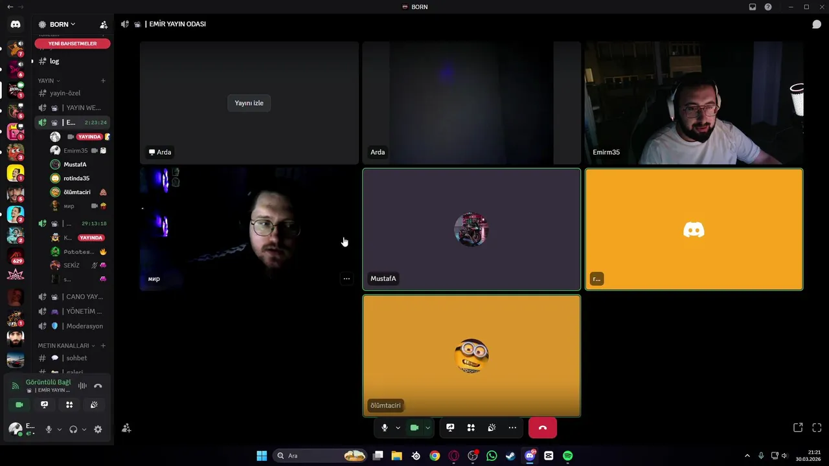Open Steam from the taskbar
Image resolution: width=829 pixels, height=466 pixels.
click(510, 456)
